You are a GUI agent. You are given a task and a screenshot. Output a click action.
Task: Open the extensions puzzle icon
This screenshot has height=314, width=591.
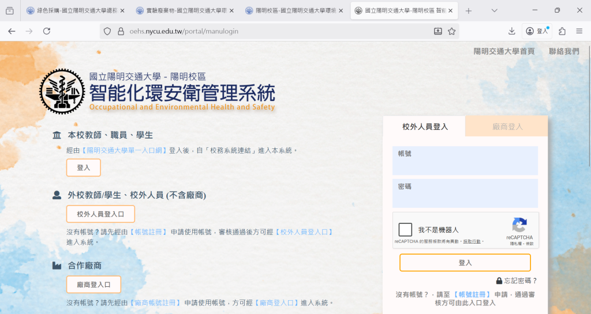(x=562, y=31)
